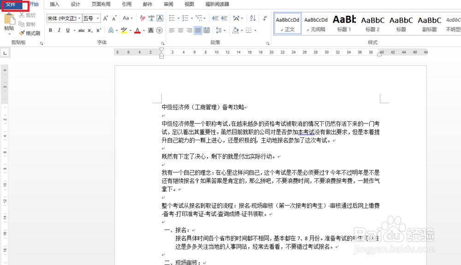
Task: Apply distributed alignment to paragraph
Action: pos(207,30)
